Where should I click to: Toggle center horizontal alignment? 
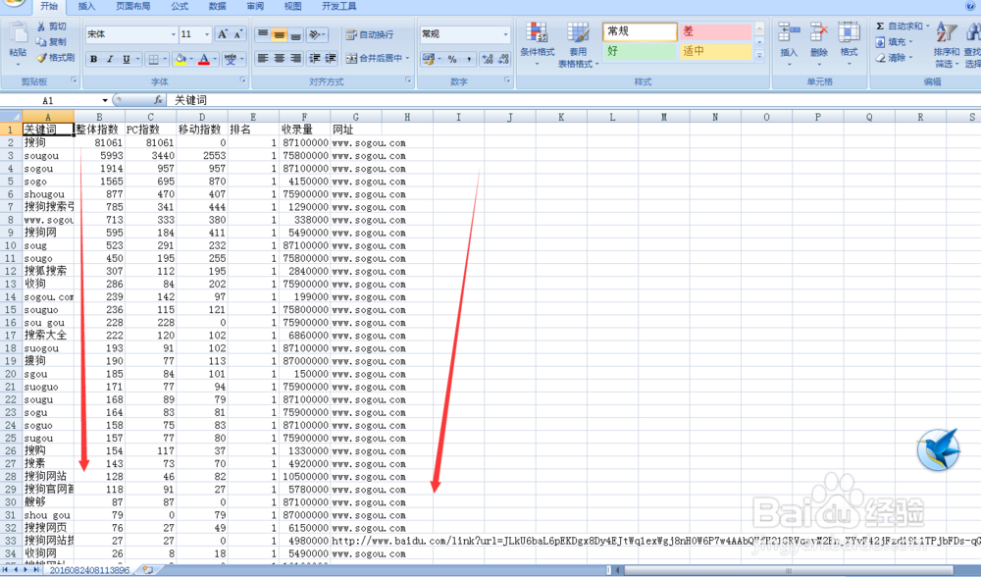pos(279,58)
